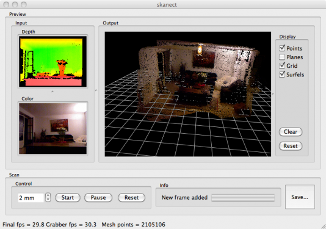The width and height of the screenshot is (326, 229).
Task: Start the scan with the Start button
Action: click(x=68, y=197)
